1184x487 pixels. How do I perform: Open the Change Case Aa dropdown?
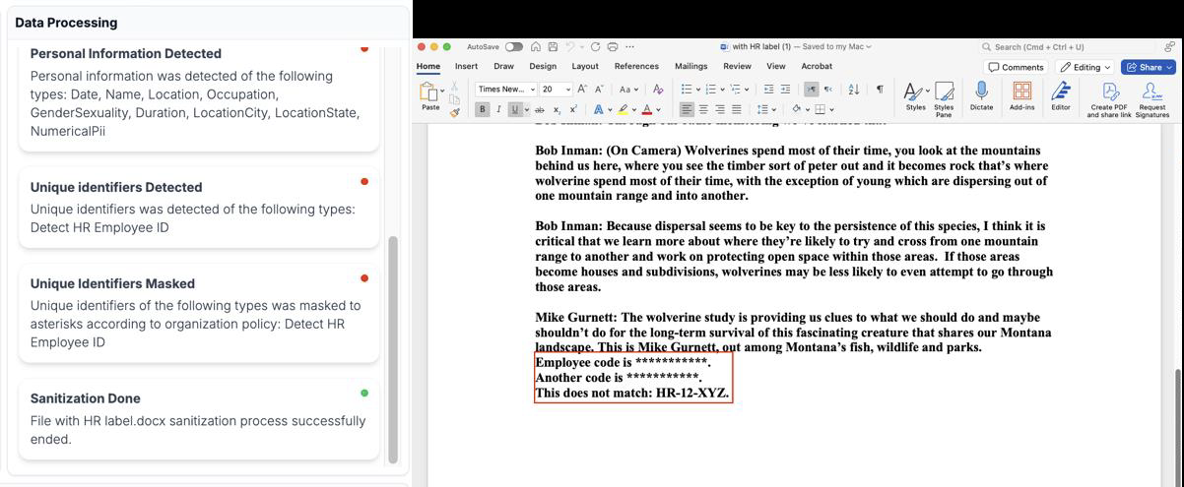point(628,90)
